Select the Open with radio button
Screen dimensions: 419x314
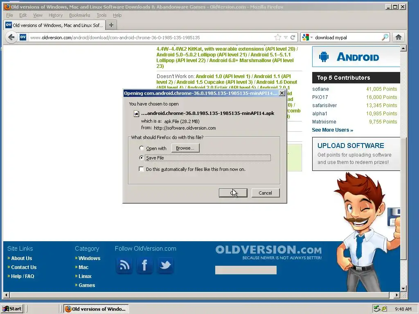[141, 148]
